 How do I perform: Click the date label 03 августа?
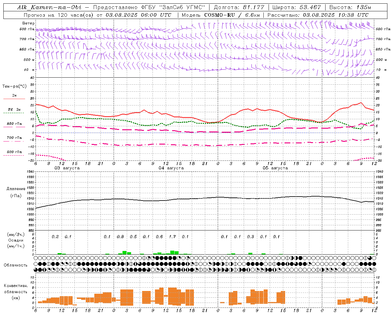click(x=67, y=168)
